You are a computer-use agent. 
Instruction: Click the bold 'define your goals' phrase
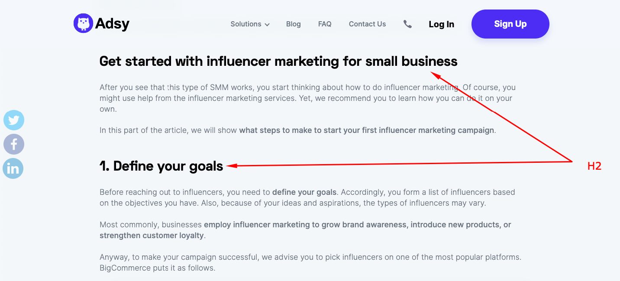click(304, 192)
